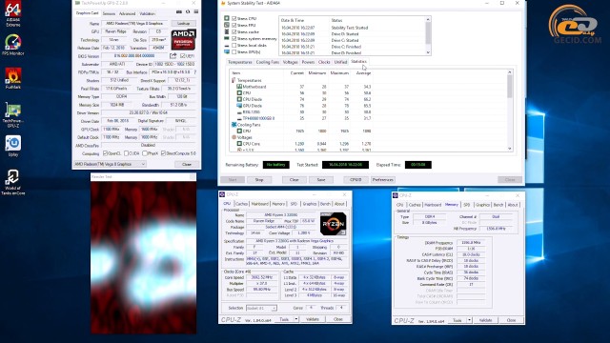
Task: Click the Stress local disks drive icon
Action: coord(227,45)
